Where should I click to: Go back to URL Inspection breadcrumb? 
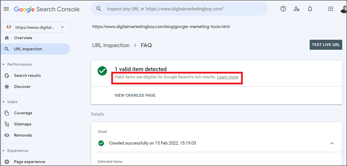111,45
